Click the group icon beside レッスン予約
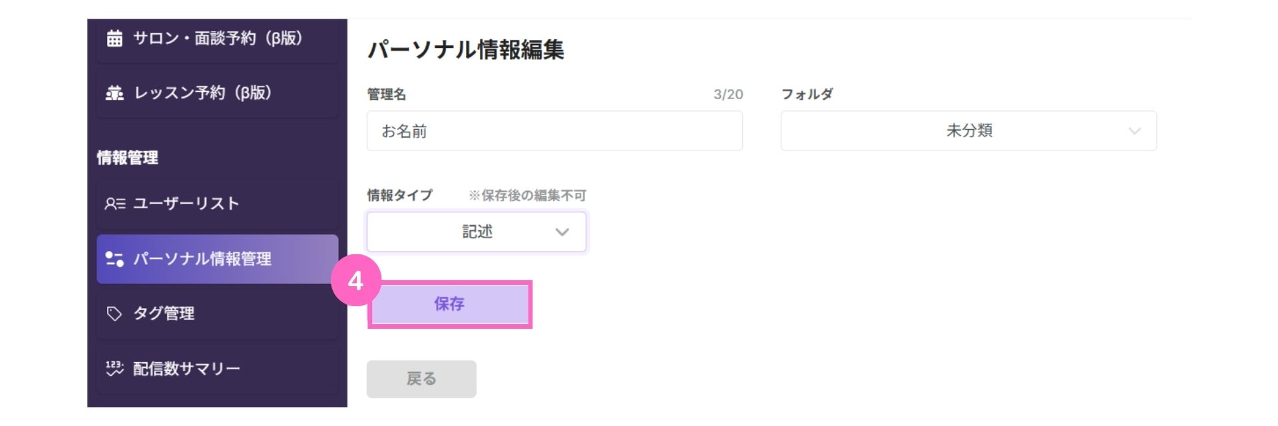1278x426 pixels. coord(114,93)
